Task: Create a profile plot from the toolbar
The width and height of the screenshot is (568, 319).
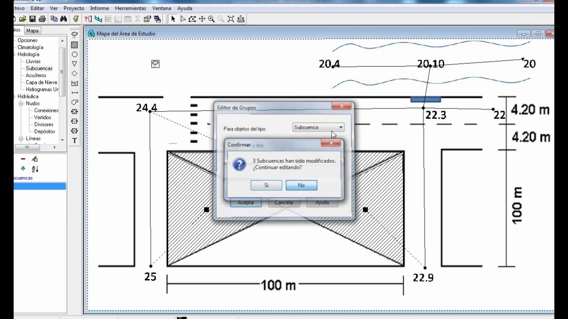Action: (98, 19)
